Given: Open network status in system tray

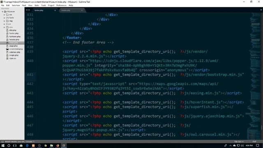Looking at the screenshot, I should click(x=238, y=146).
